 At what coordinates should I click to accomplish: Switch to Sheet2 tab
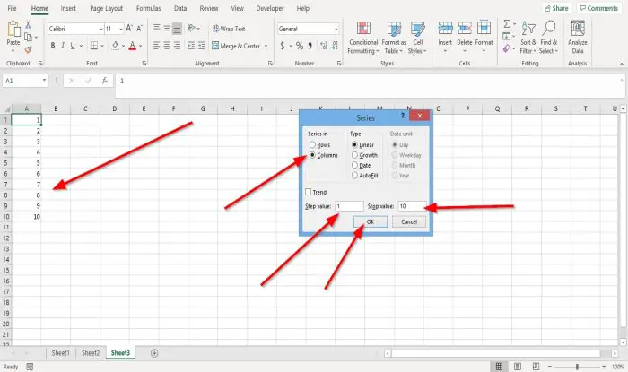(x=91, y=353)
